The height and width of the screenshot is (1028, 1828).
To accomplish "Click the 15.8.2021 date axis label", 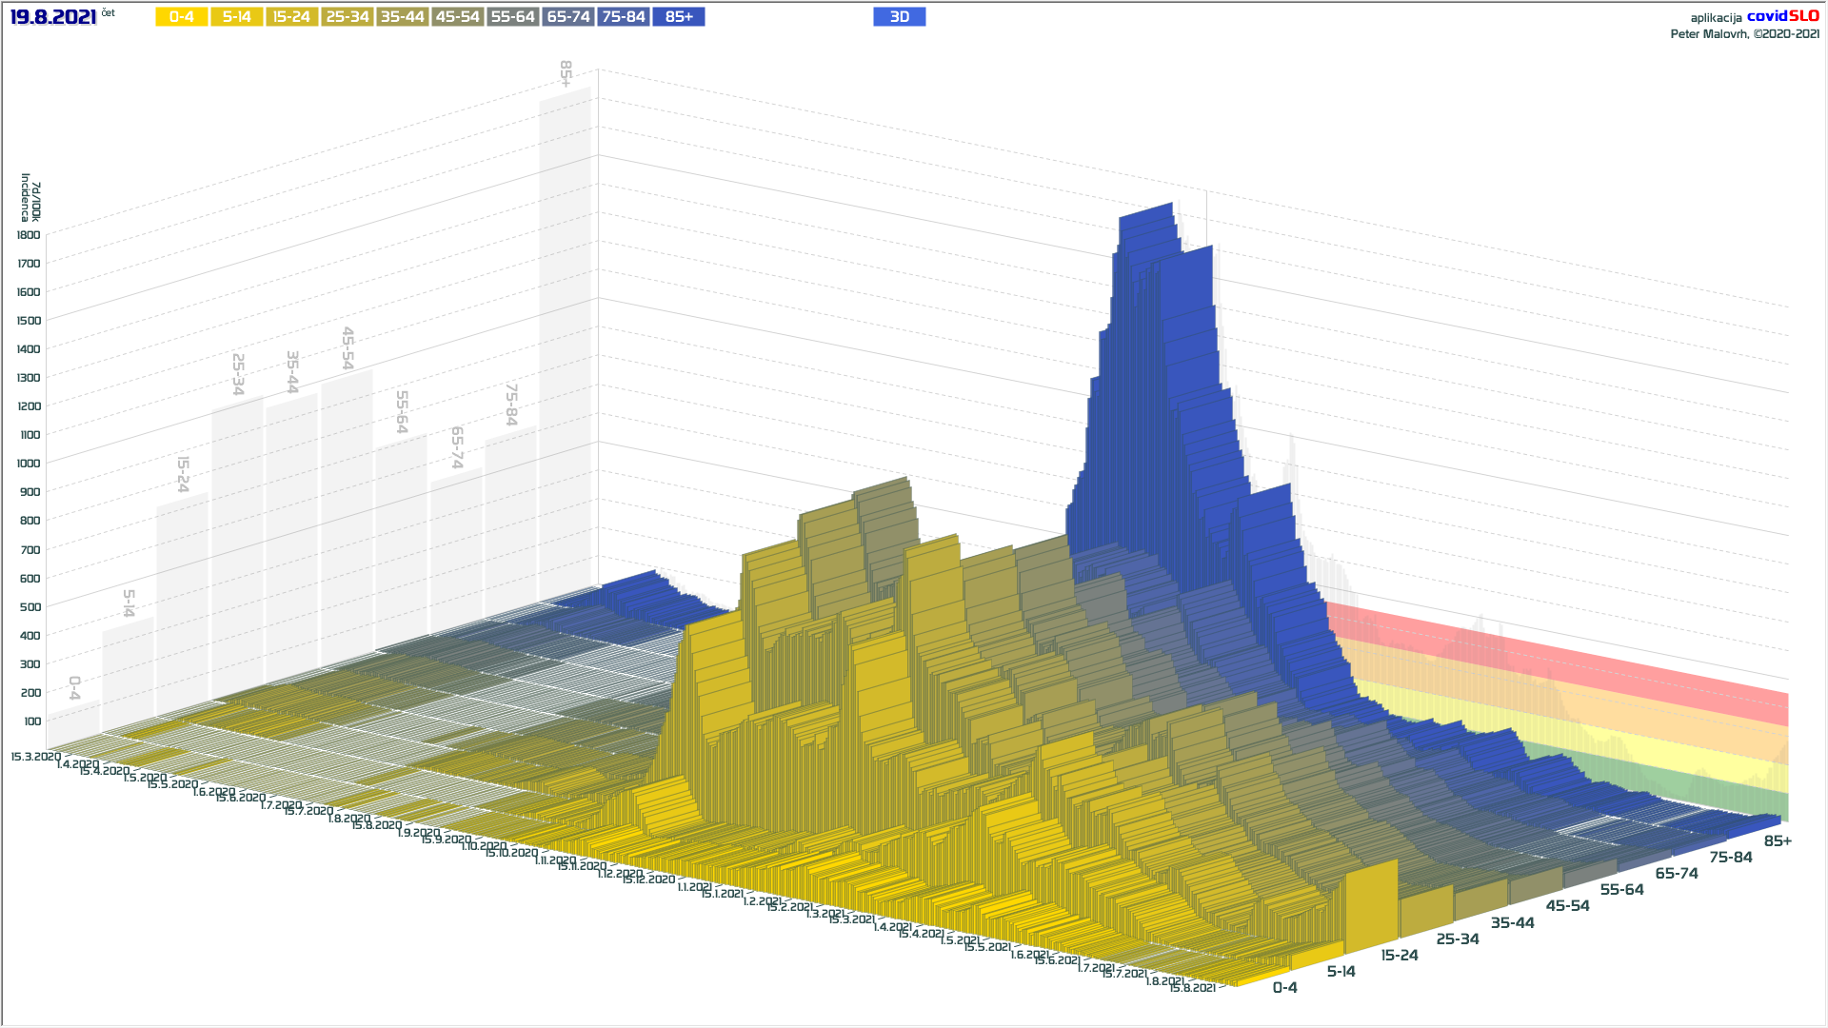I will (x=1192, y=988).
